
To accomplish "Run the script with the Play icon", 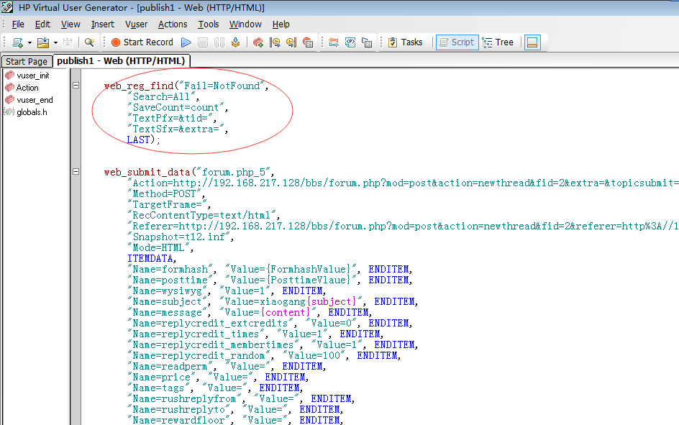I will pyautogui.click(x=186, y=42).
